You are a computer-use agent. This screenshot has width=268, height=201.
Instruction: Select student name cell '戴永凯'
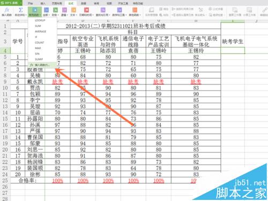click(35, 81)
